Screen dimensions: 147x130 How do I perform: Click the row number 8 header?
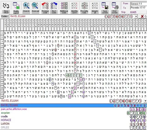point(2,62)
